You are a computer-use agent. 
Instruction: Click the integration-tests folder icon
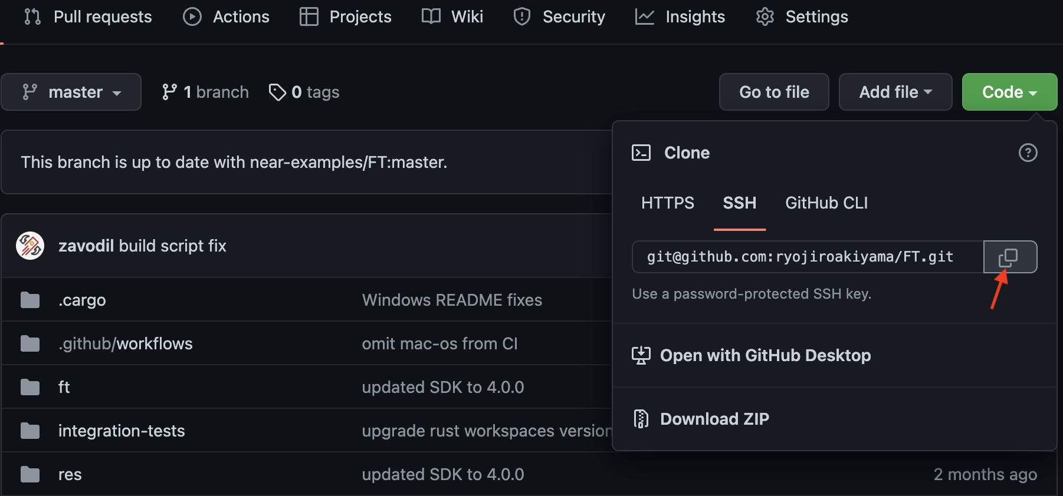pos(30,431)
